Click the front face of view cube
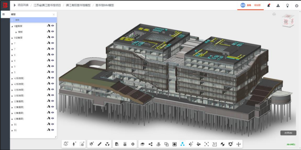The image size is (301, 150). (x=286, y=21)
